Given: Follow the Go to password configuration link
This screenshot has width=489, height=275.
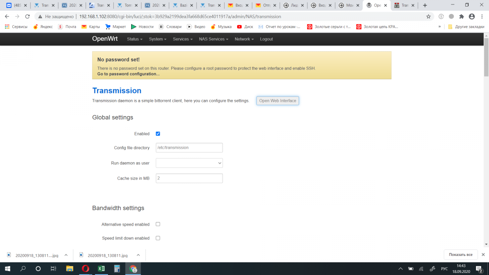Looking at the screenshot, I should click(x=128, y=74).
